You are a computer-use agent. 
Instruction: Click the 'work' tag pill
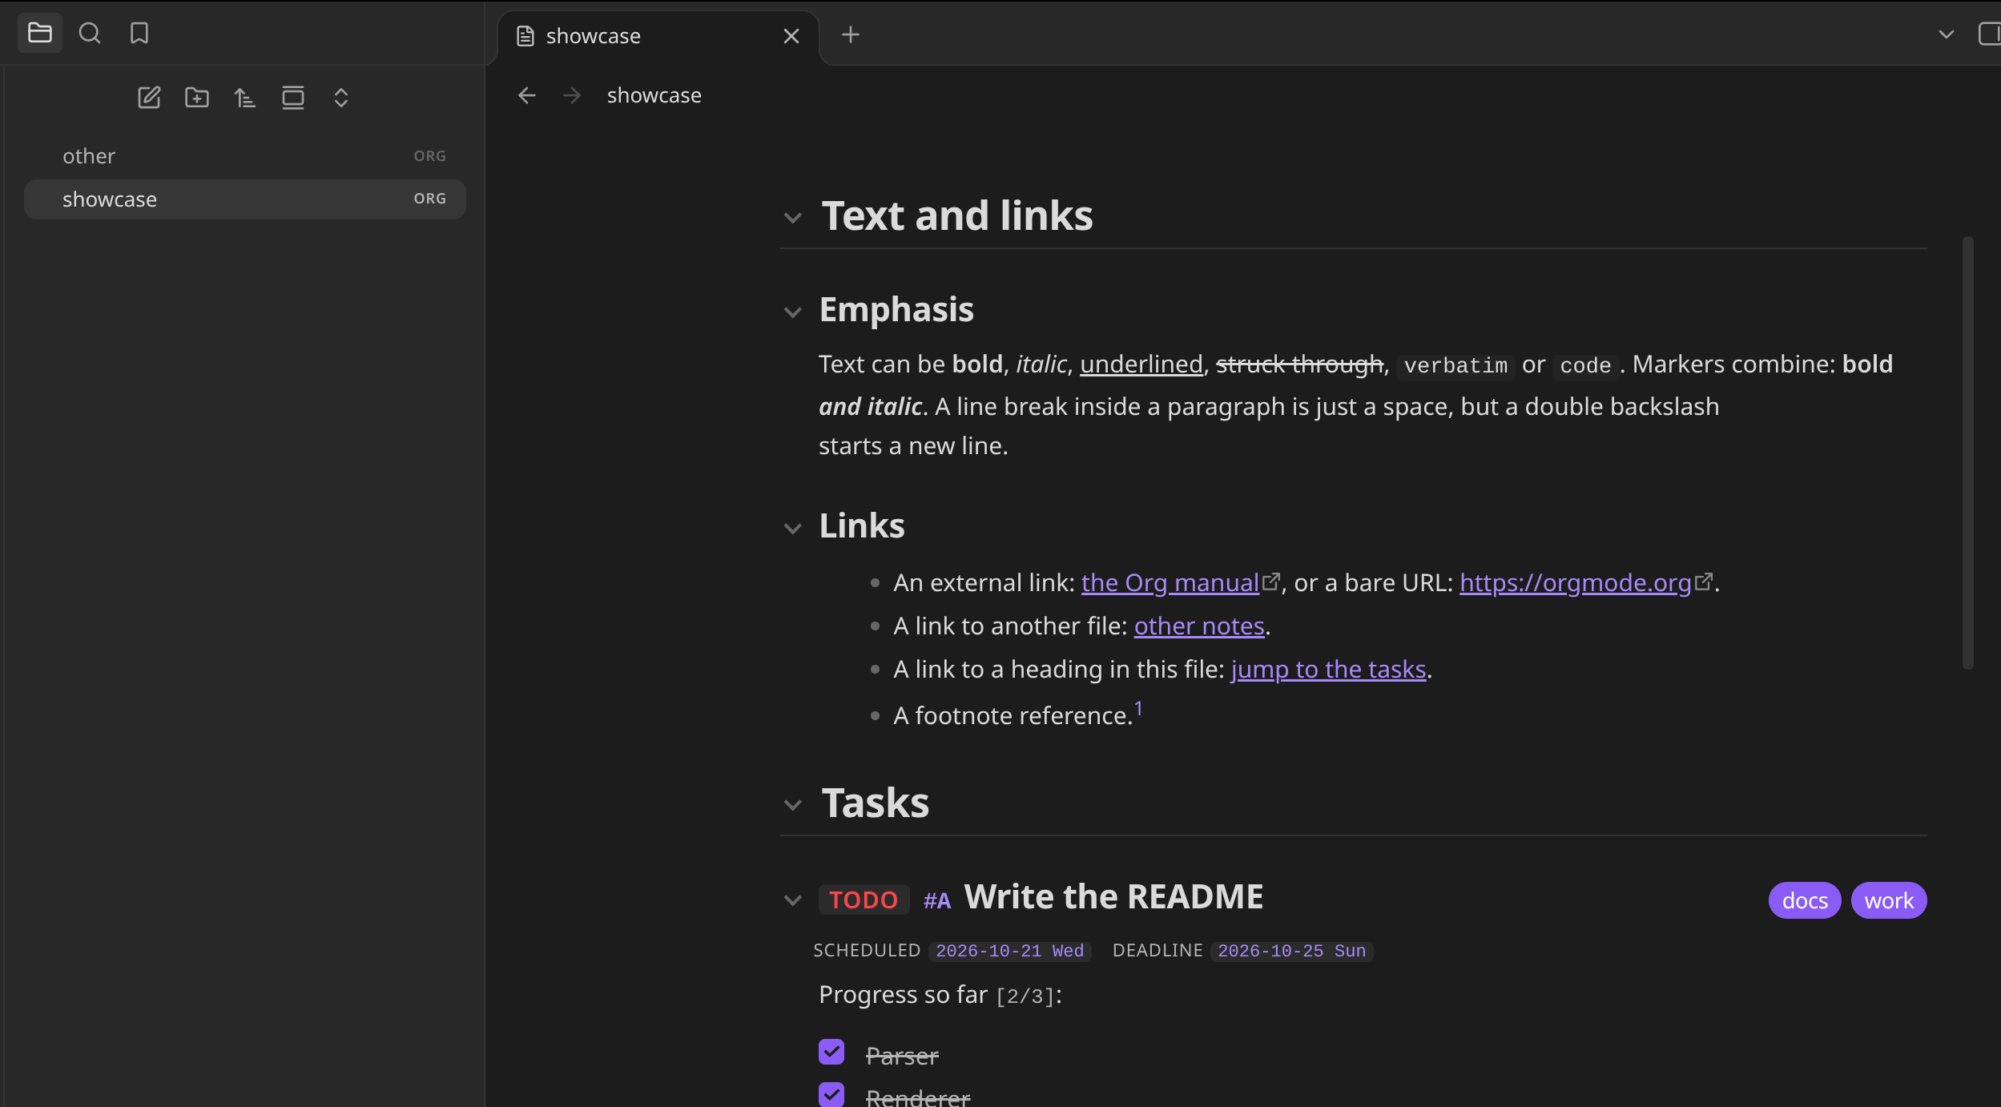pyautogui.click(x=1889, y=900)
